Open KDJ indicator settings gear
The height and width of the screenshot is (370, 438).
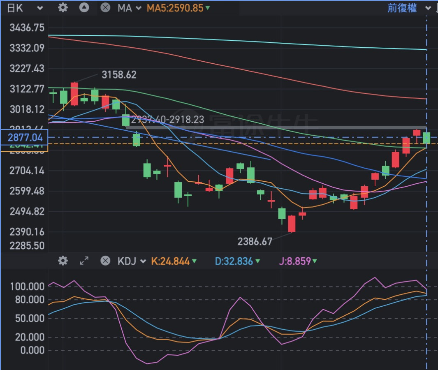[x=63, y=261]
